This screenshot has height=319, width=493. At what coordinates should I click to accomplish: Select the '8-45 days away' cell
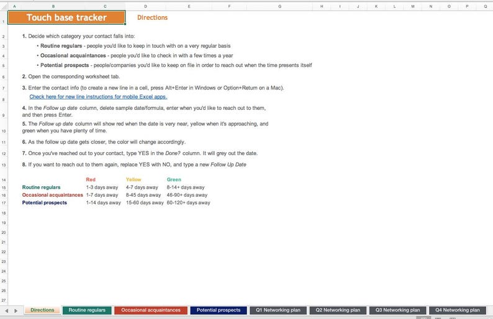click(x=143, y=195)
